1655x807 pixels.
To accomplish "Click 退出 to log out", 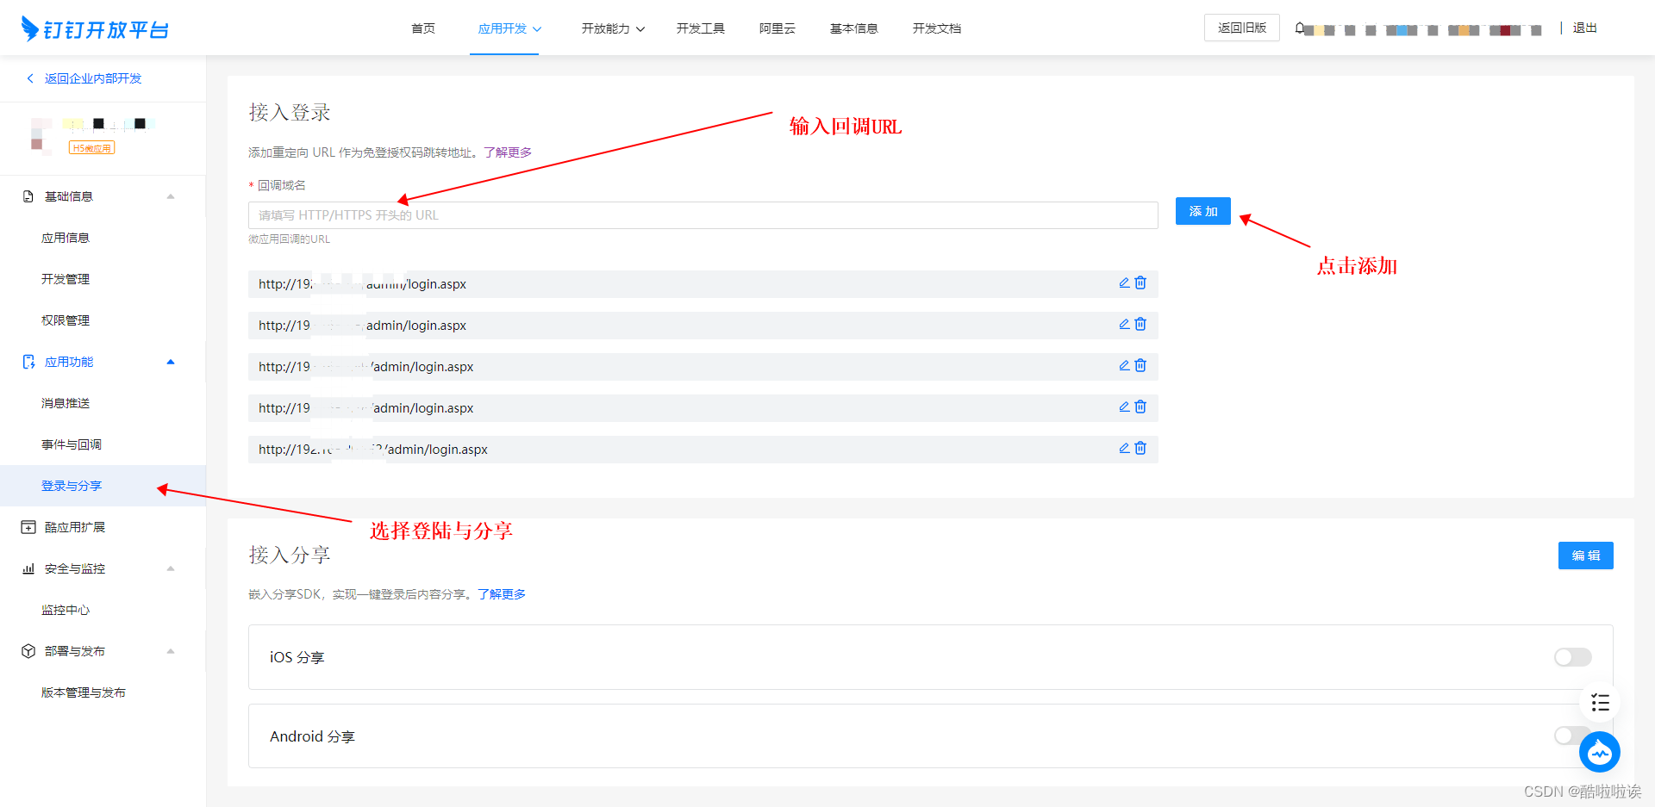I will point(1585,28).
